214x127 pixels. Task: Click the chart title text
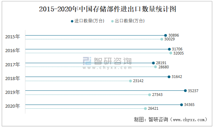pyautogui.click(x=108, y=9)
